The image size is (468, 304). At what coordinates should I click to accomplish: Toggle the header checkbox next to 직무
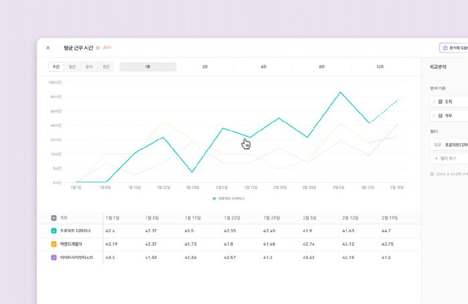53,218
